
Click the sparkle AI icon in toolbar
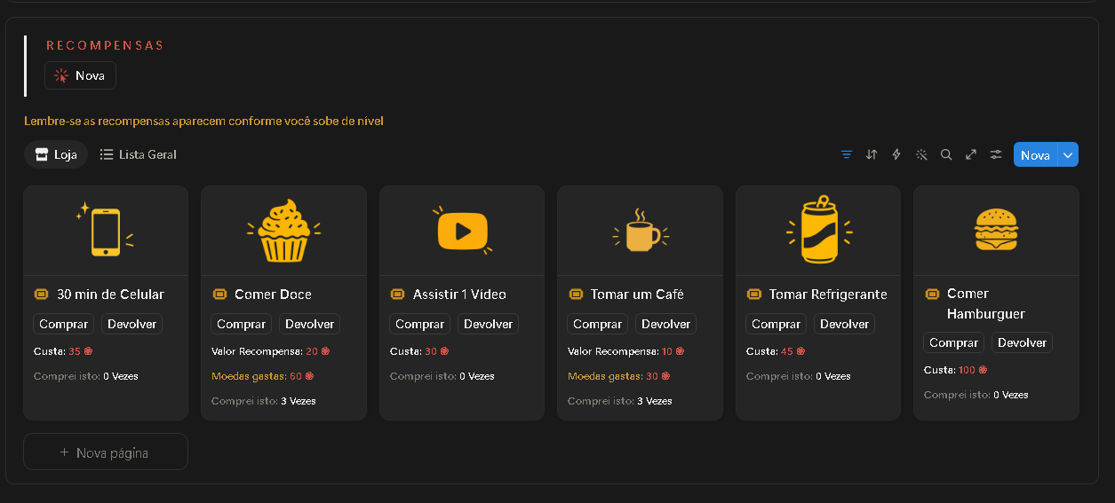[921, 154]
